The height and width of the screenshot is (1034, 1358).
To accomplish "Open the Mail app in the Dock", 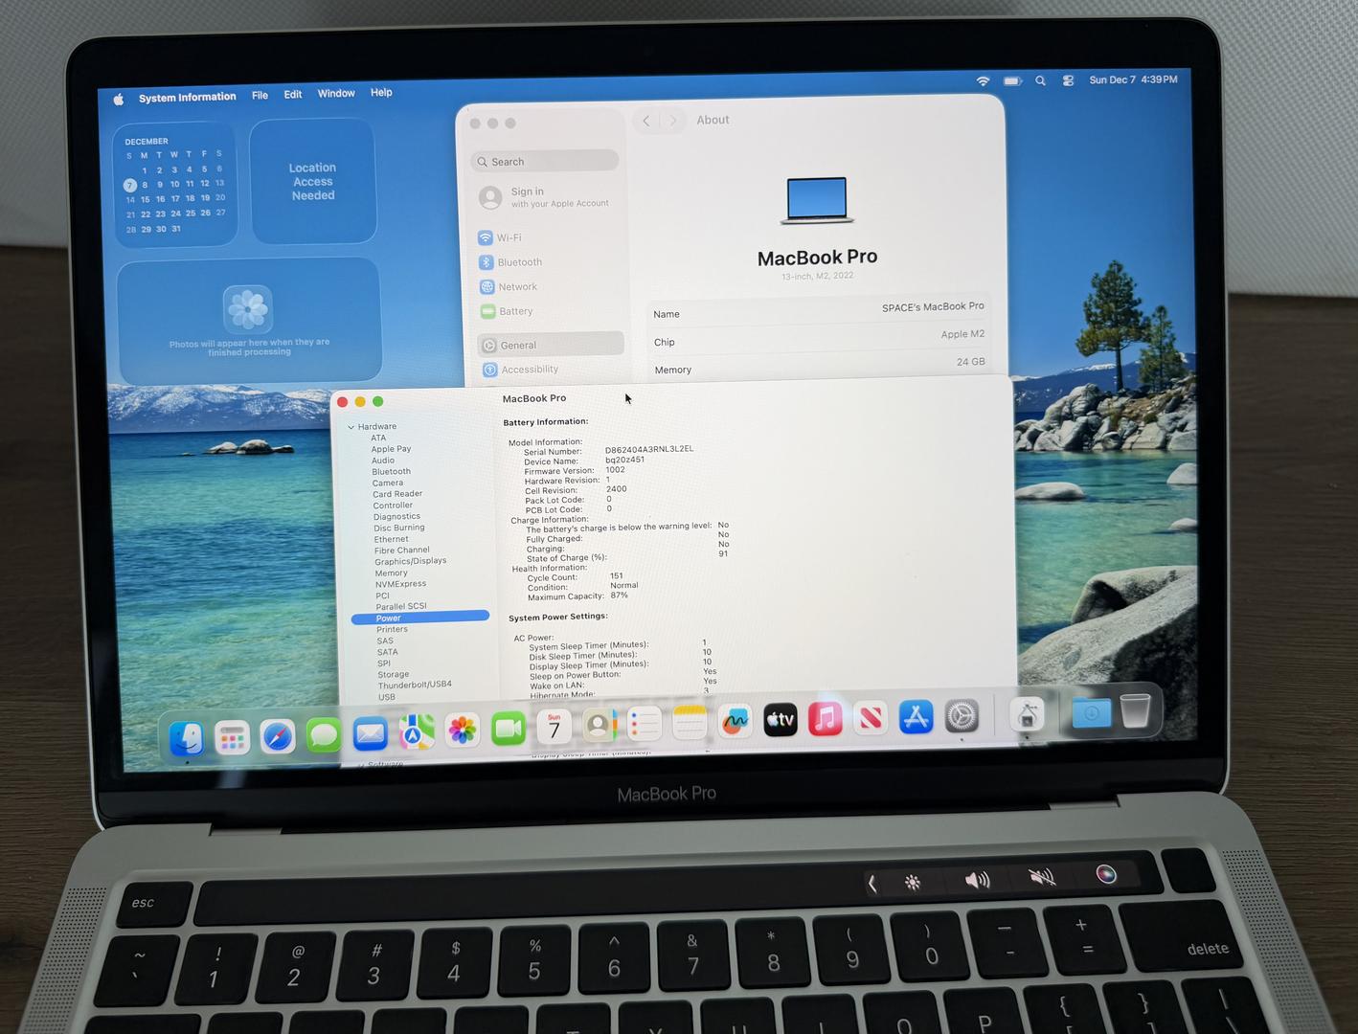I will click(370, 734).
